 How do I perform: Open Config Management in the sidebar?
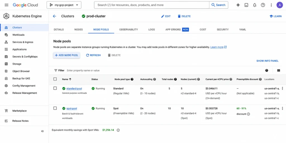24,86
